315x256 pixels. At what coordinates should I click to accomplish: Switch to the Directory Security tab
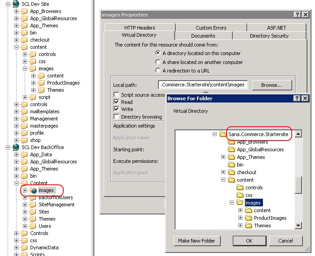269,36
